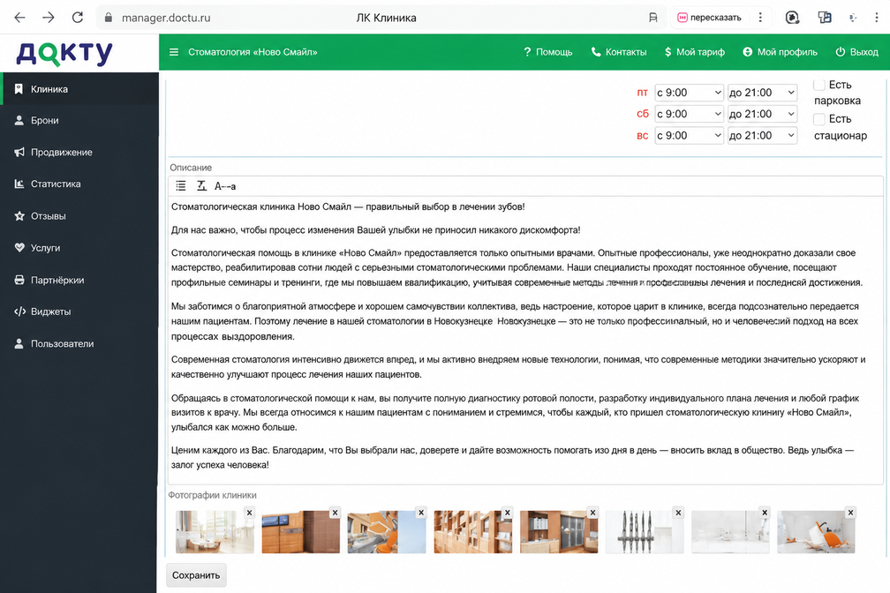Reload the page with the refresh icon

point(78,18)
